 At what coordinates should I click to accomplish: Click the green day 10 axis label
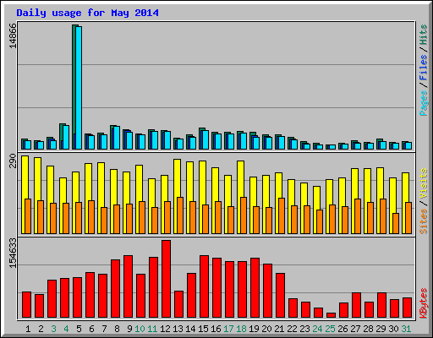[140, 329]
